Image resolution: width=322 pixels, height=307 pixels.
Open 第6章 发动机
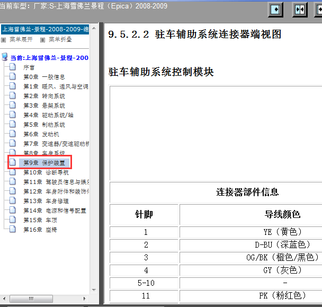(x=41, y=134)
